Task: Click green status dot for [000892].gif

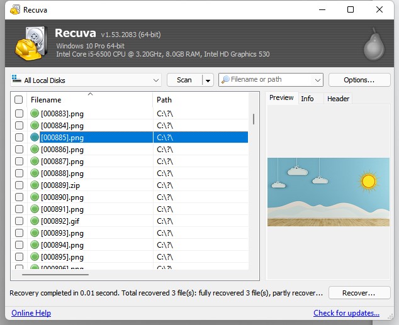Action: pos(35,221)
